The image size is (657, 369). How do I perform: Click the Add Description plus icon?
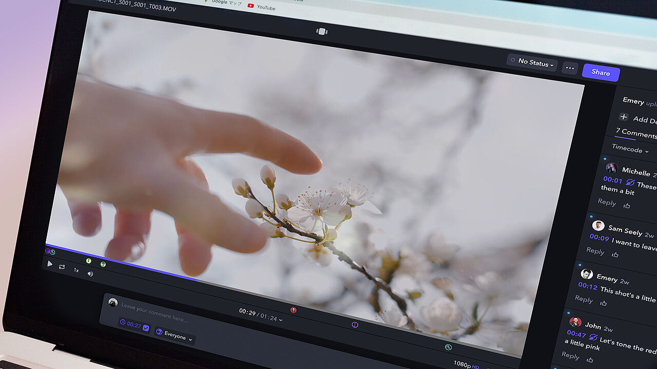624,117
